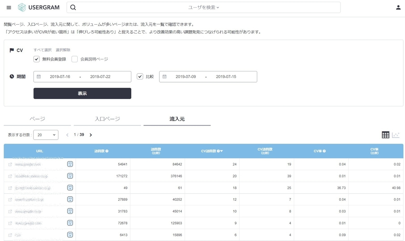Screen dimensions: 405x241
Task: Switch to the ページ tab
Action: [x=37, y=119]
